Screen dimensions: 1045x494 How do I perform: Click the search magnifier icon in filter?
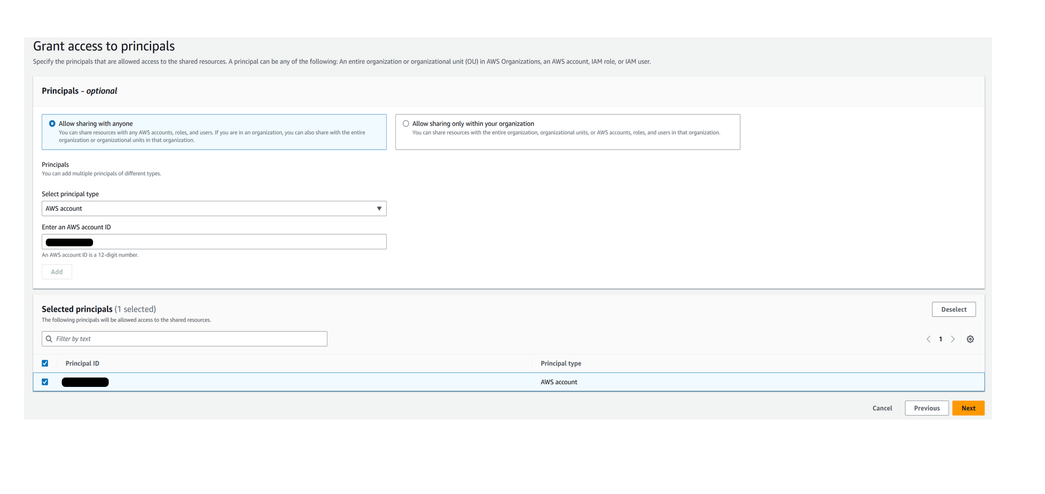click(x=49, y=339)
